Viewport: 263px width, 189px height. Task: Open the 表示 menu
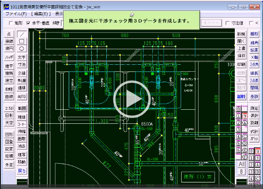coord(59,14)
